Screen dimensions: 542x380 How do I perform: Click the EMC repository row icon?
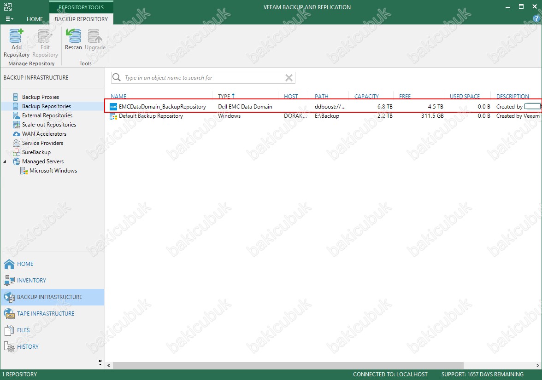tap(113, 107)
